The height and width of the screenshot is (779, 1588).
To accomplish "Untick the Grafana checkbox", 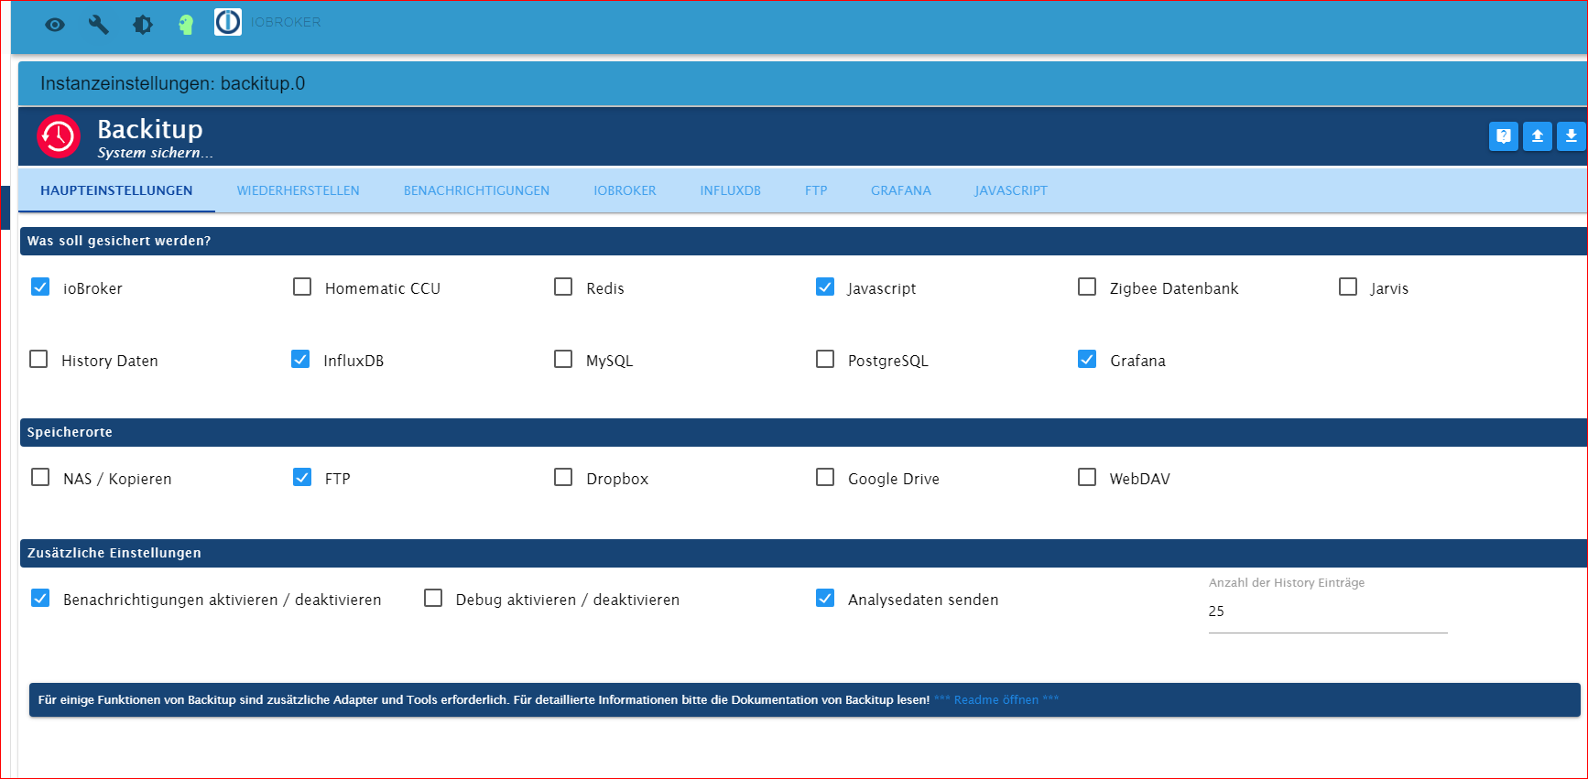I will 1087,360.
